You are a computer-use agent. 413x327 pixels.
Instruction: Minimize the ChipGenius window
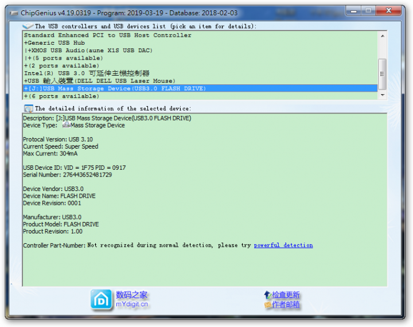[353, 11]
